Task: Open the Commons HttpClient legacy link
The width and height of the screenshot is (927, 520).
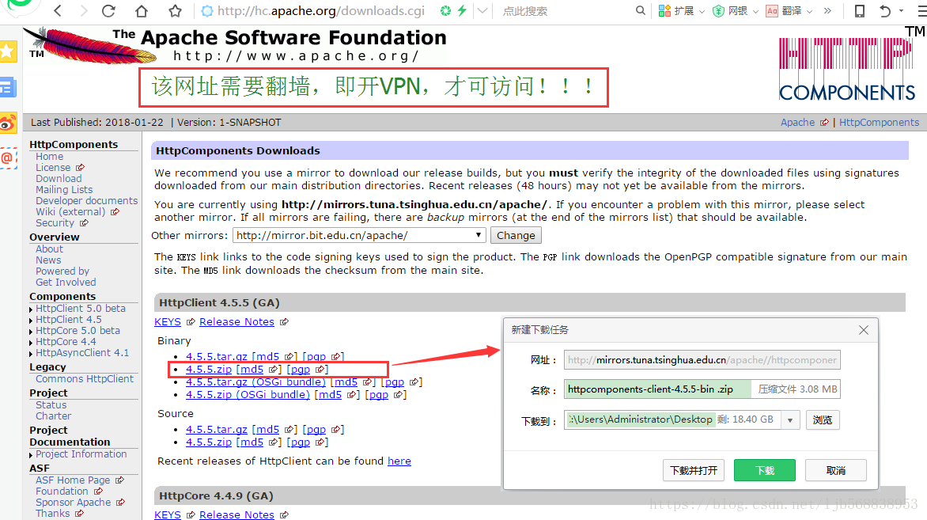Action: pyautogui.click(x=85, y=379)
